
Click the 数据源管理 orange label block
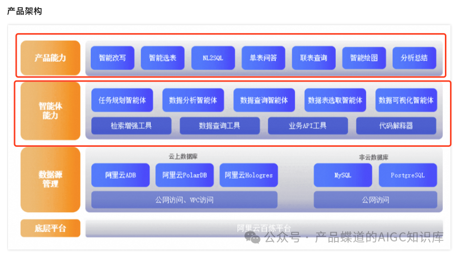pos(50,180)
